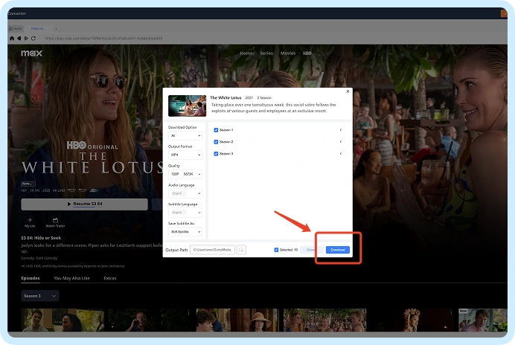Click the browser home icon in toolbar

point(12,39)
